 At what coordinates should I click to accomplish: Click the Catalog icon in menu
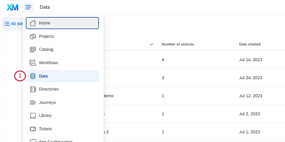(x=33, y=49)
